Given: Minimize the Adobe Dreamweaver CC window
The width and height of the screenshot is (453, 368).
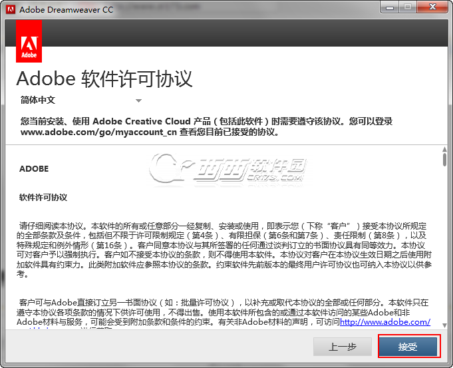Looking at the screenshot, I should point(390,7).
